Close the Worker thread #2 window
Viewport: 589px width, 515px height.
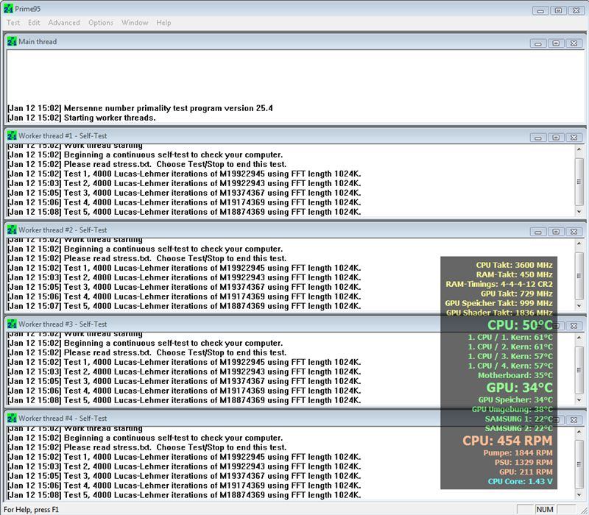click(x=574, y=232)
